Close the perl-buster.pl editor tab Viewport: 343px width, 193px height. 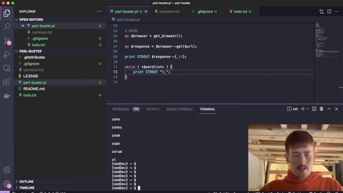coord(146,11)
